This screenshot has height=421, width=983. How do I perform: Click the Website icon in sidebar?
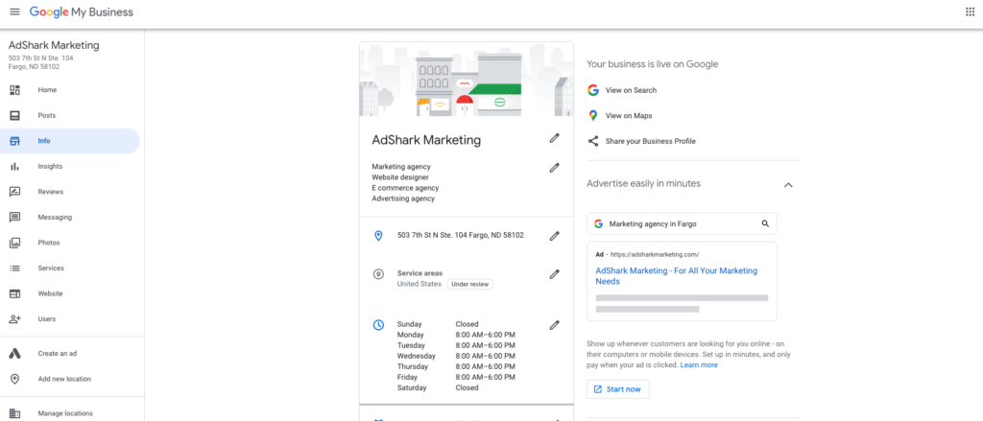click(x=15, y=293)
